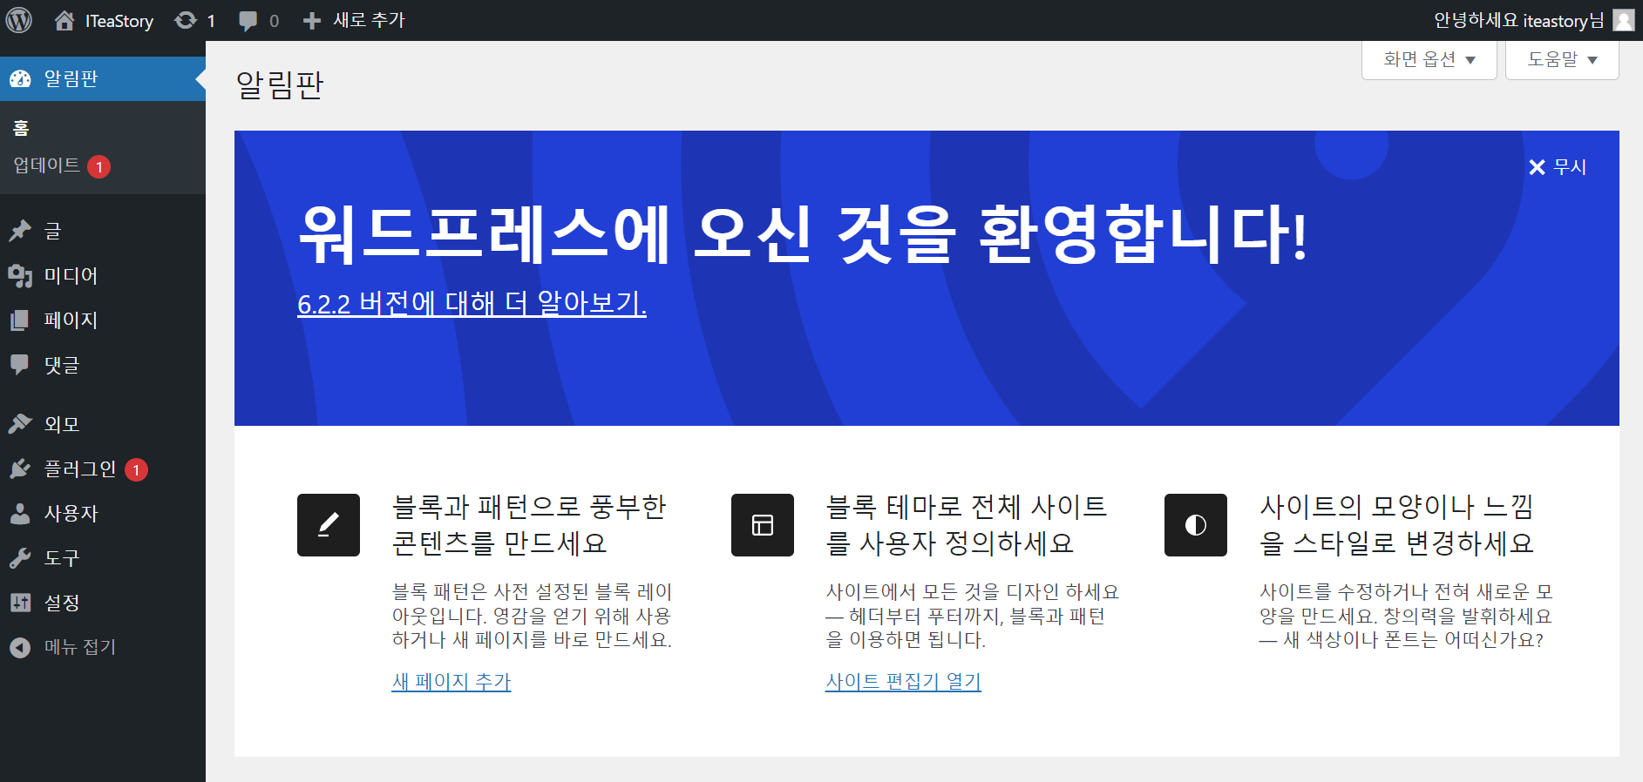Click the pushpin icon for 글
This screenshot has width=1643, height=782.
tap(20, 231)
